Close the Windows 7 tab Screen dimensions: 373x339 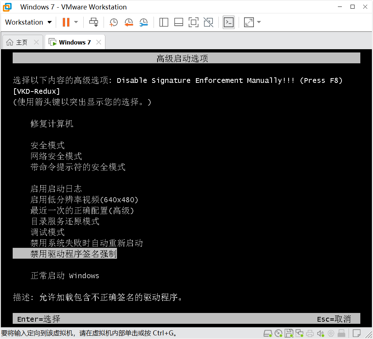99,42
